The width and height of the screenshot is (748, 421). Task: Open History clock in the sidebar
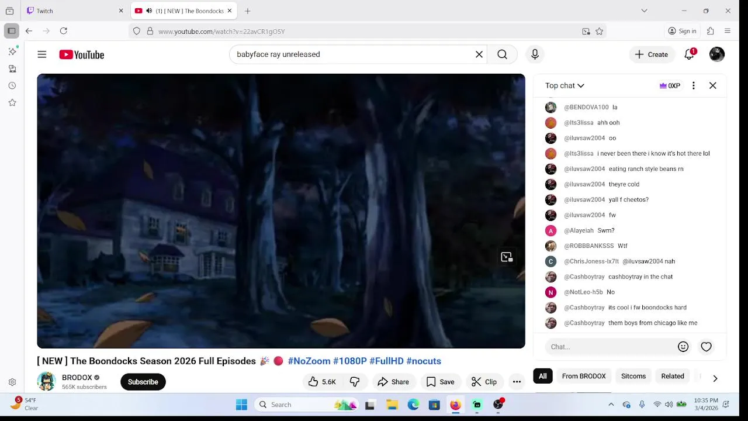[12, 85]
